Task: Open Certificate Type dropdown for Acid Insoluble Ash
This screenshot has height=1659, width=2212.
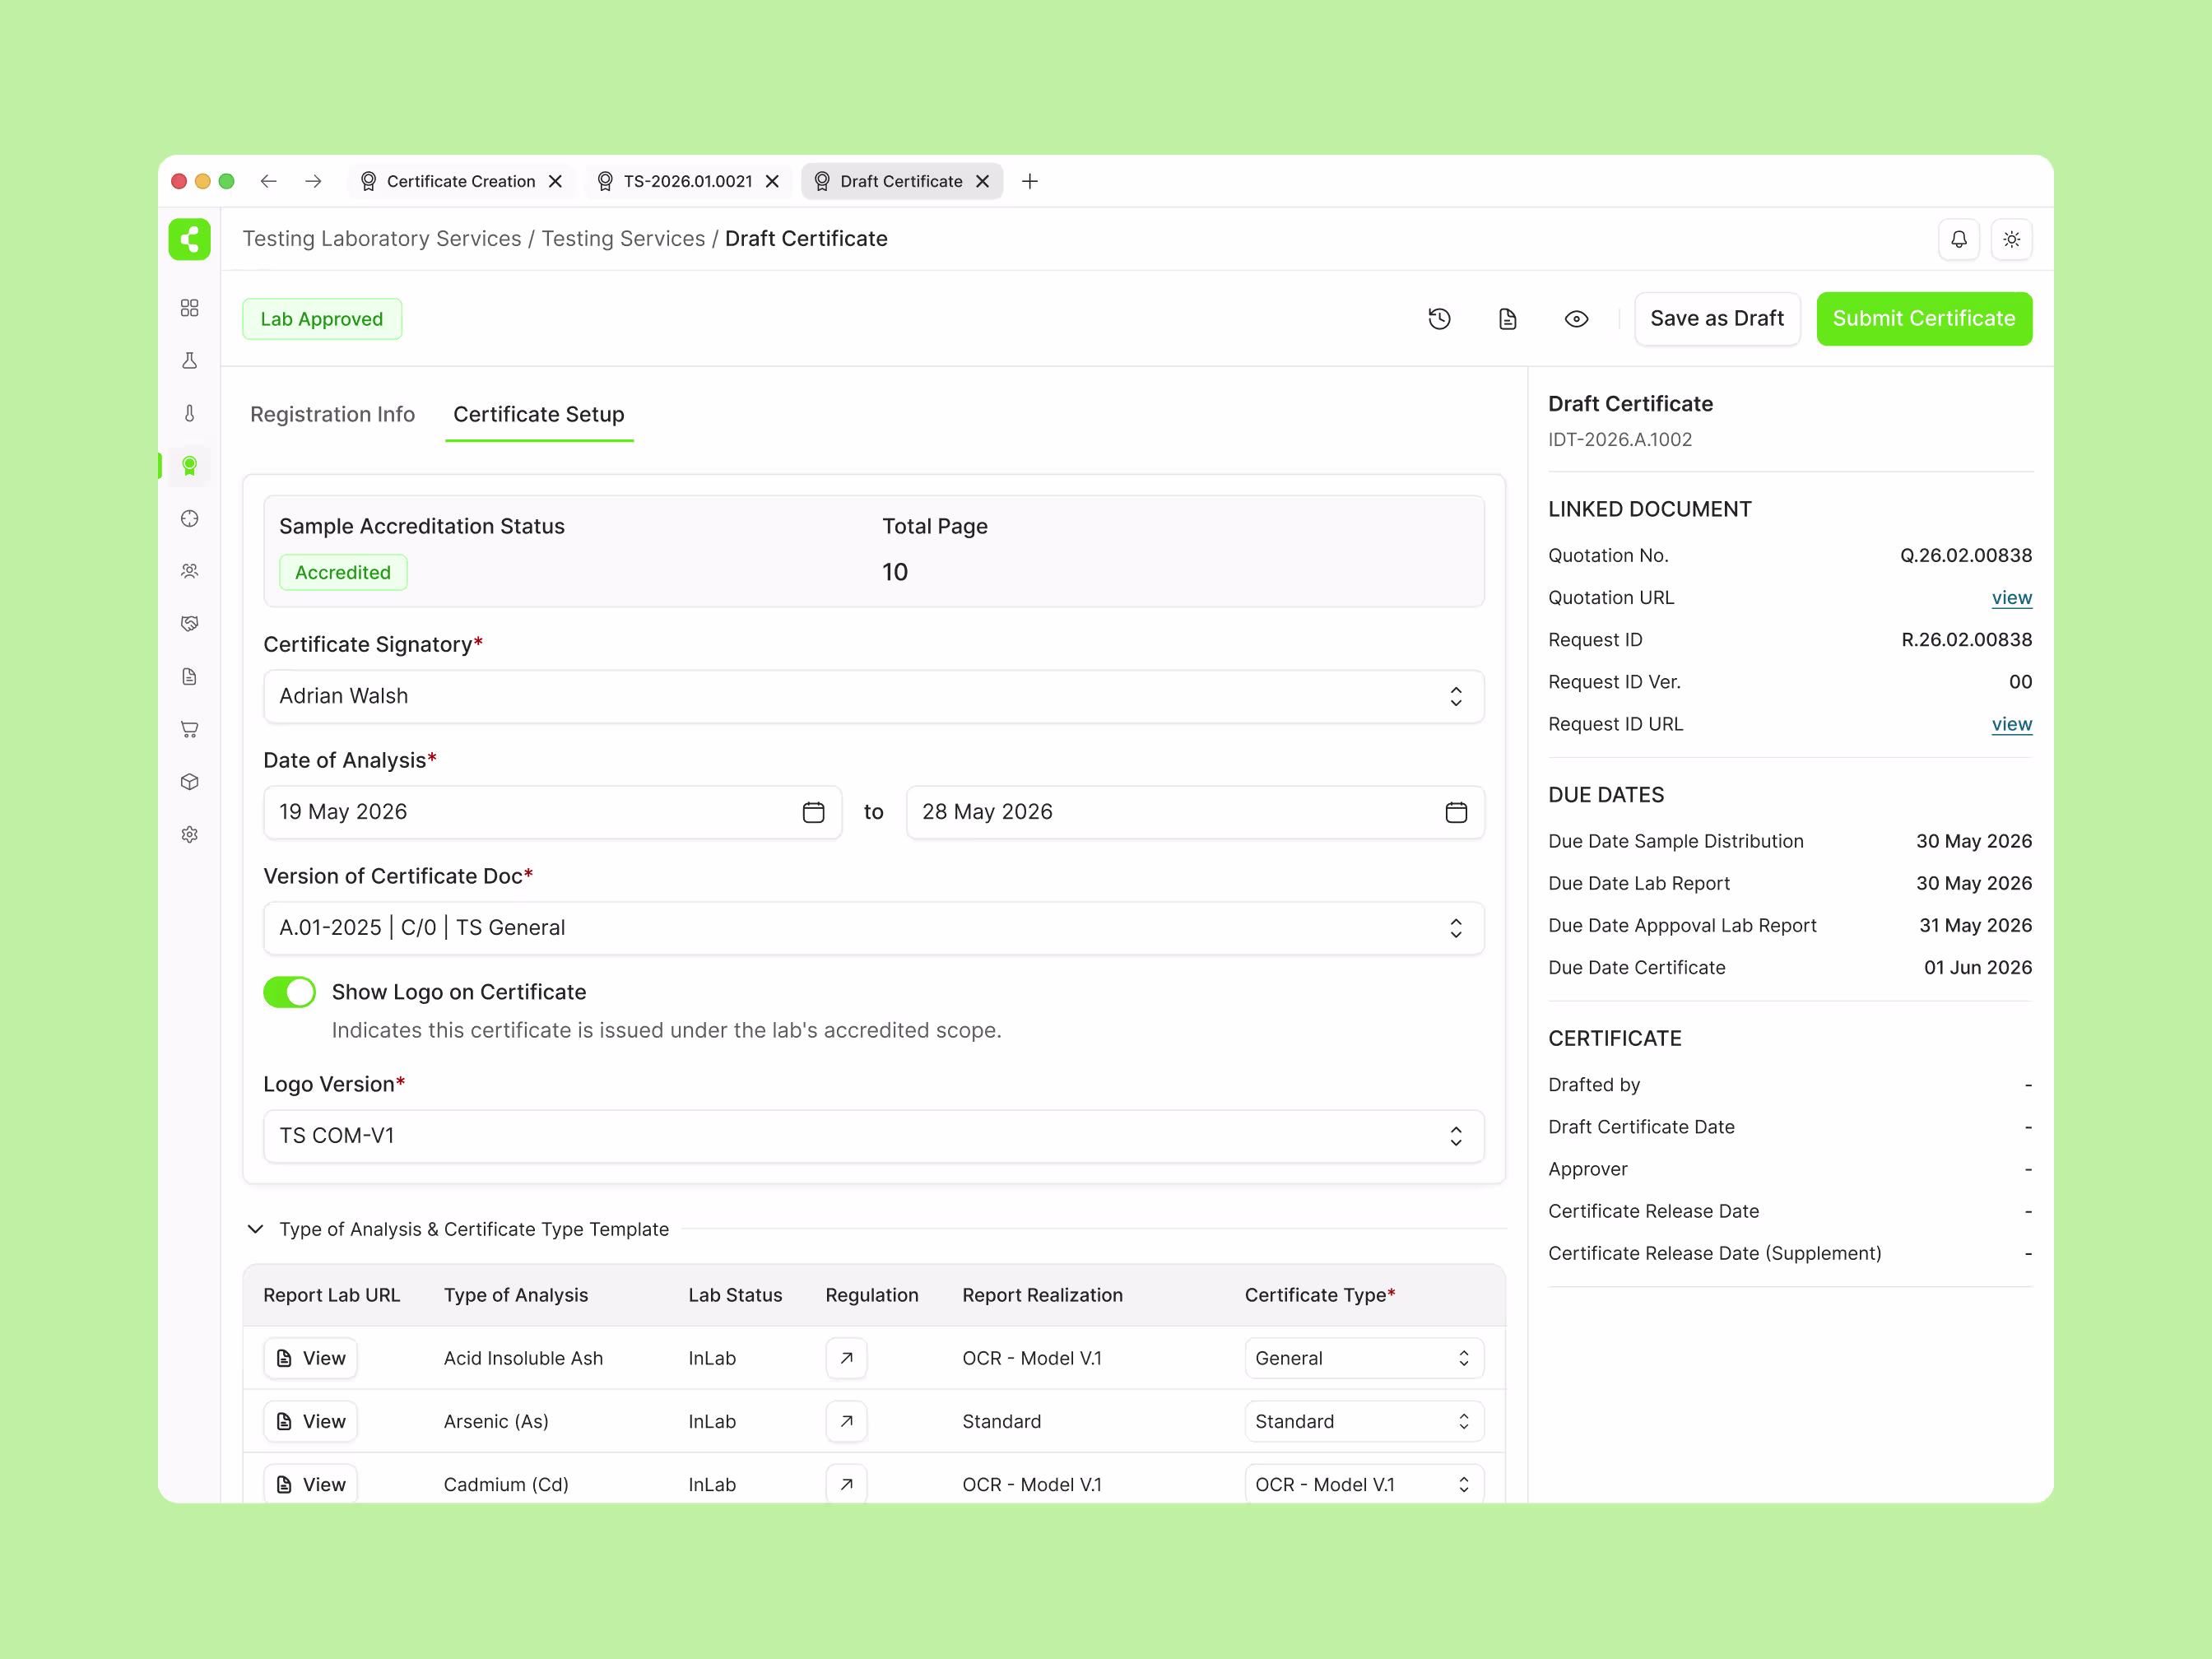Action: 1364,1358
